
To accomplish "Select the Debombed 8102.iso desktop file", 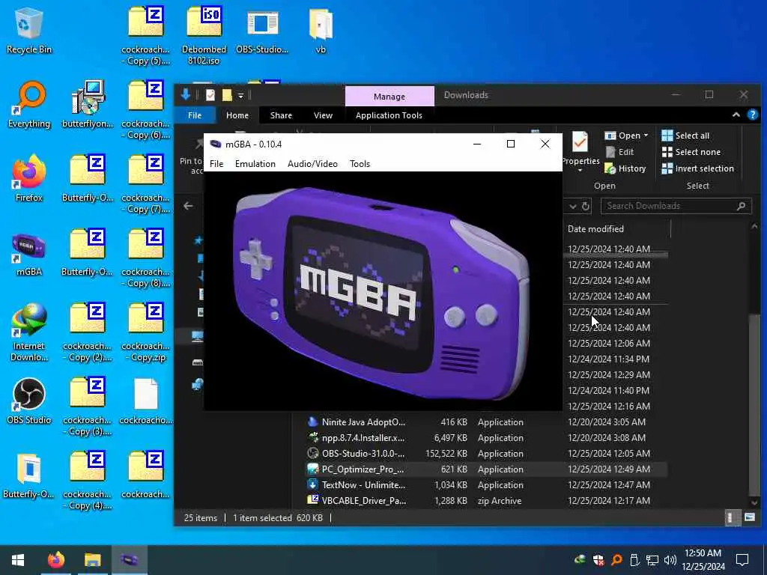I will [x=204, y=36].
